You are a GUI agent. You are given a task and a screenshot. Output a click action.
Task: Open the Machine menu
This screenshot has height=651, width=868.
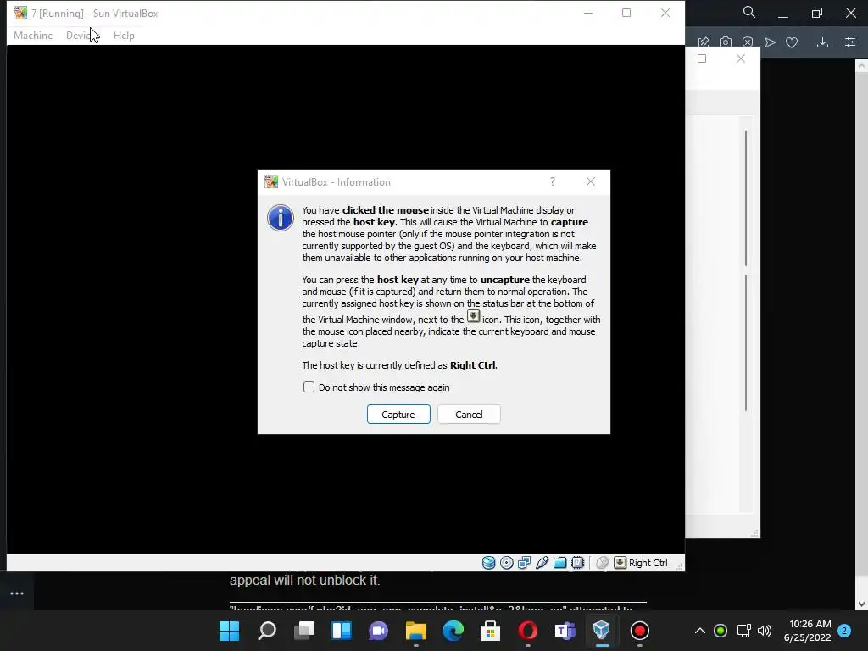[x=33, y=36]
